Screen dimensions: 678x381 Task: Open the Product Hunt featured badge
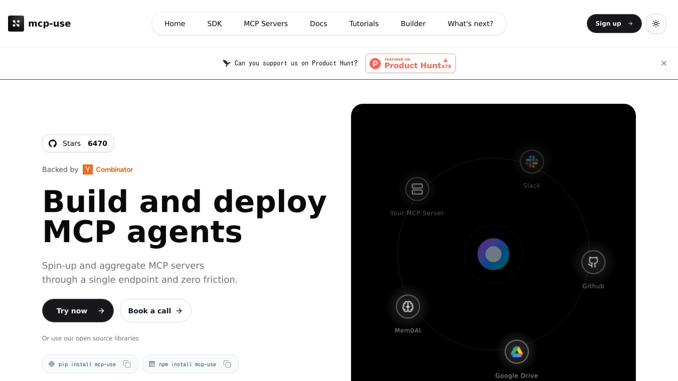(411, 63)
